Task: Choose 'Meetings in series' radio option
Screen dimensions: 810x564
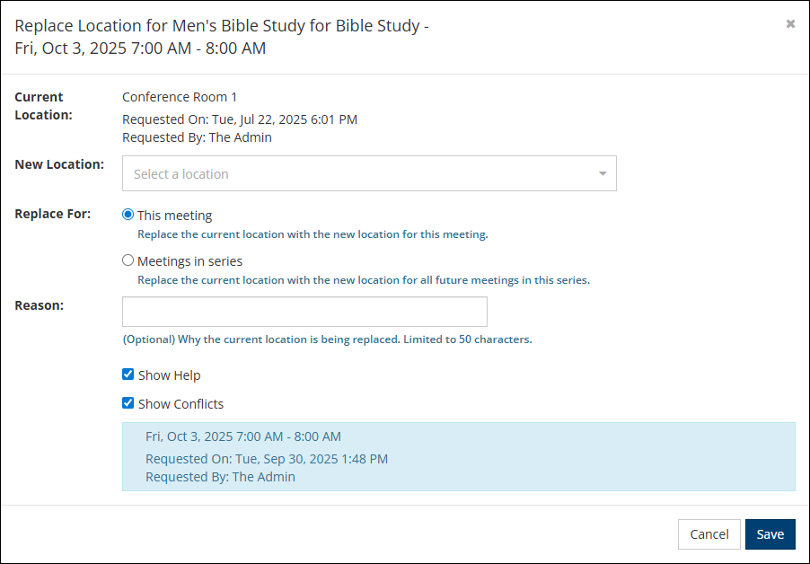Action: (128, 260)
